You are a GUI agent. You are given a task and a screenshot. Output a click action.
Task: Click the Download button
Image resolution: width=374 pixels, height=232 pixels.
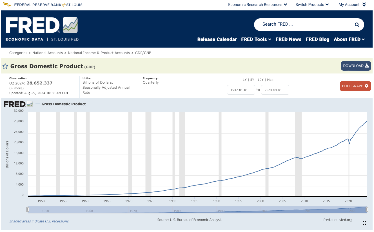pyautogui.click(x=356, y=66)
